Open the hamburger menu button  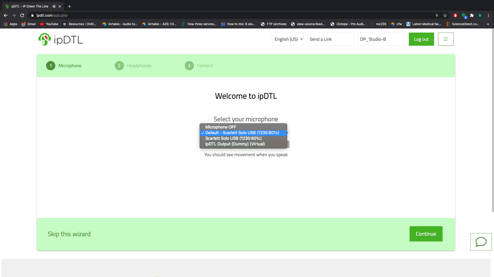click(x=446, y=39)
